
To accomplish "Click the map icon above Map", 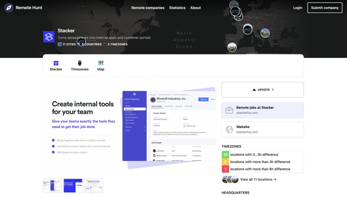I will [101, 63].
